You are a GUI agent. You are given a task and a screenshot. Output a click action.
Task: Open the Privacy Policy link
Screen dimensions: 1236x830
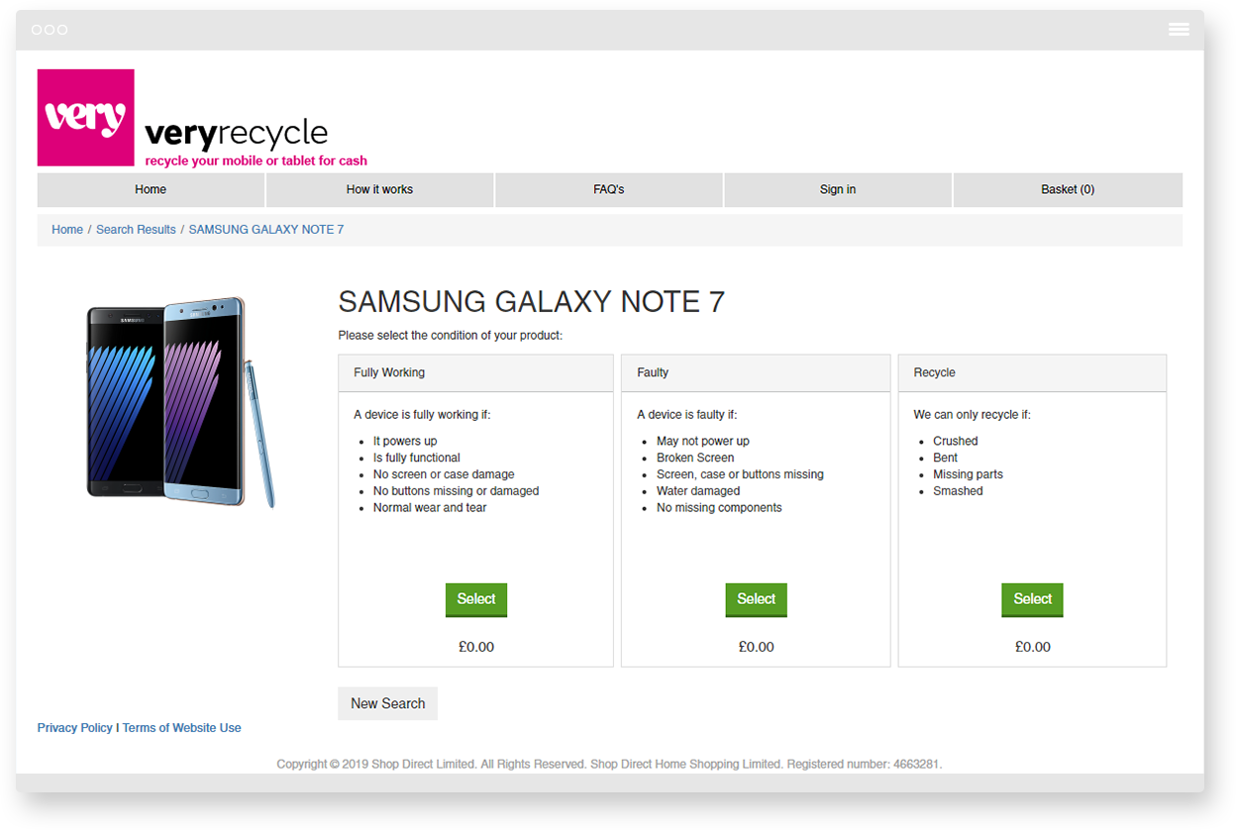(x=75, y=728)
